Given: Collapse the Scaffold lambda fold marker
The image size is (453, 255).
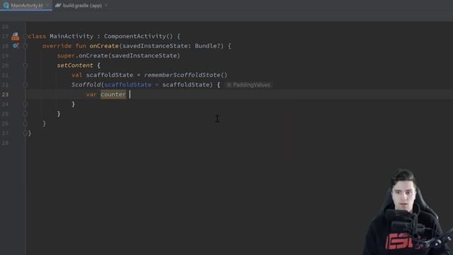Looking at the screenshot, I should (25, 85).
